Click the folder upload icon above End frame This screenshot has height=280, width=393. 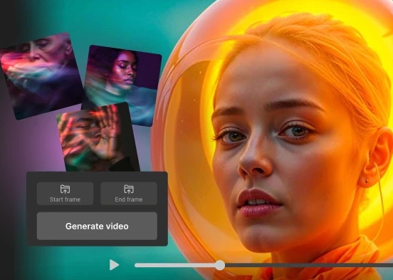tap(129, 190)
